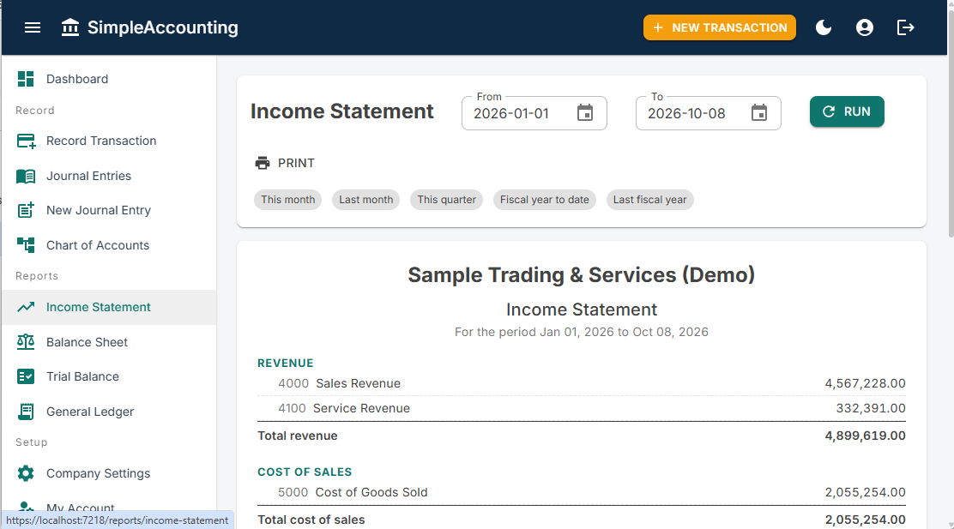Click the printer icon
This screenshot has height=529, width=954.
pos(263,163)
